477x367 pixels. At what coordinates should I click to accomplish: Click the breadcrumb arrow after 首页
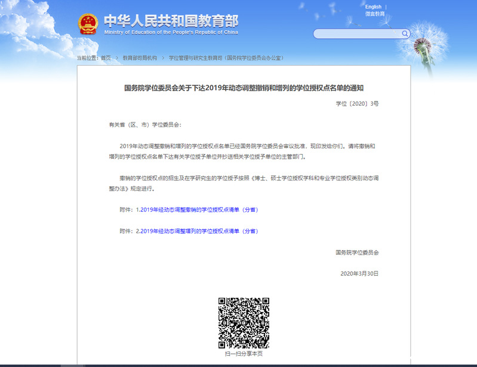(x=117, y=58)
